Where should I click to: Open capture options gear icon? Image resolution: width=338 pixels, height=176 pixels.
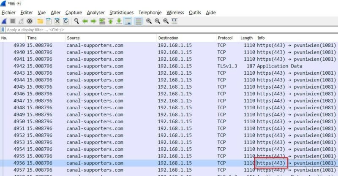(x=30, y=21)
